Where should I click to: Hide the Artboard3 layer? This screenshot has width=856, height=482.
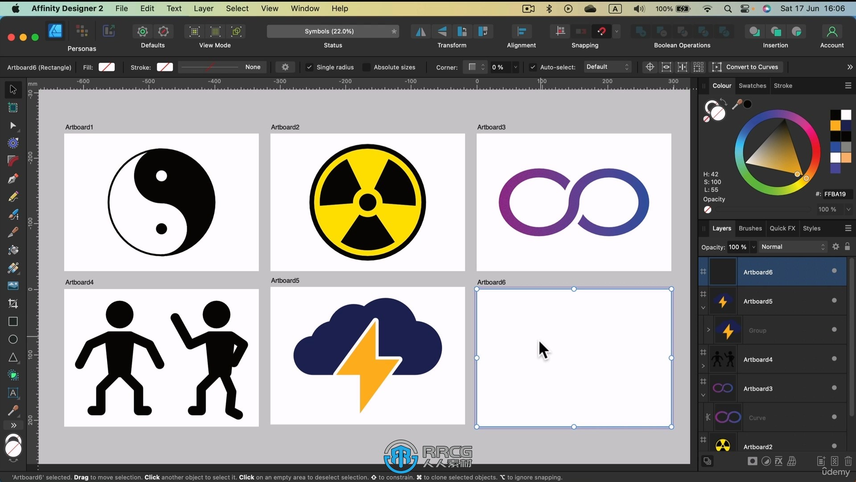click(x=834, y=388)
